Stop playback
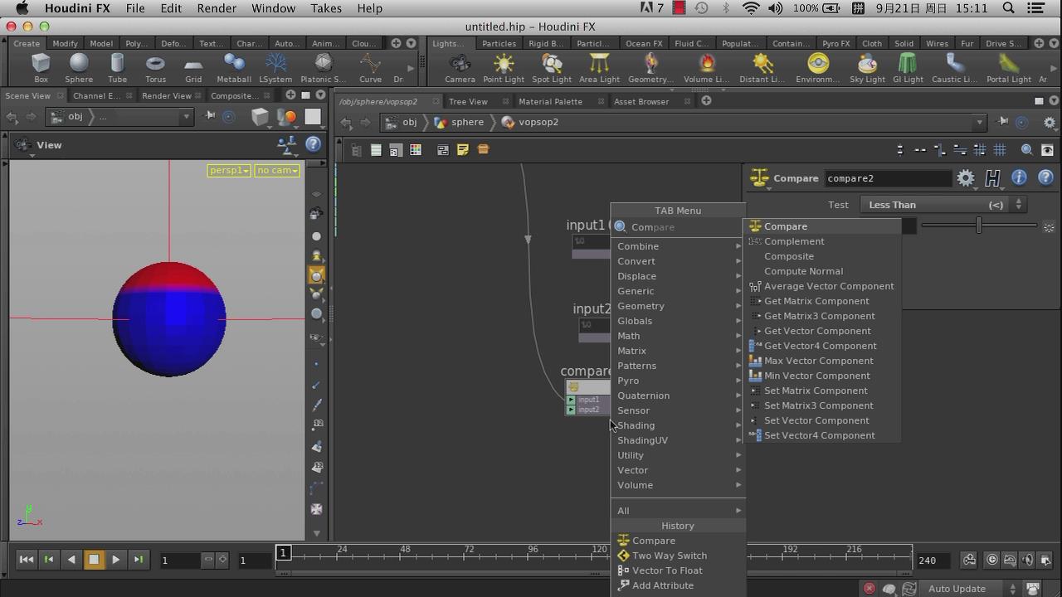Screen dimensions: 1062x597 tap(94, 560)
